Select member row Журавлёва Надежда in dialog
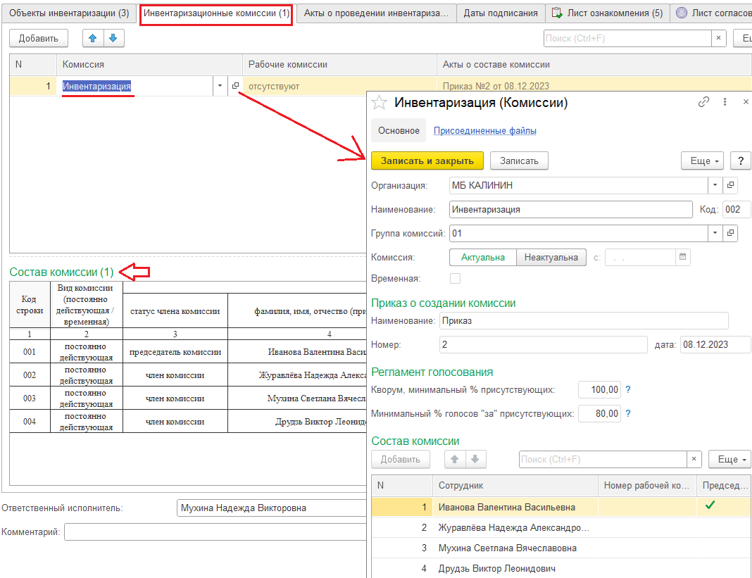Screen dimensions: 752x578 click(561, 527)
